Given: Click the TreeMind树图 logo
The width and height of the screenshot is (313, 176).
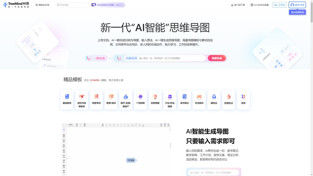Looking at the screenshot, I should [x=16, y=5].
